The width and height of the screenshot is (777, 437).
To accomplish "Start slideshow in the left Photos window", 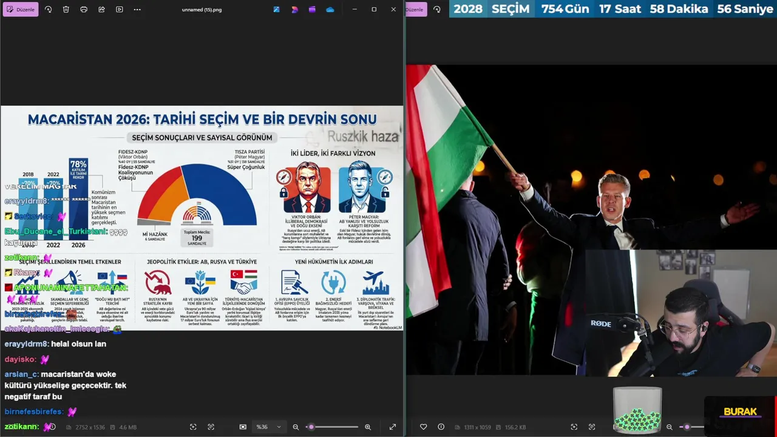I will coord(119,9).
